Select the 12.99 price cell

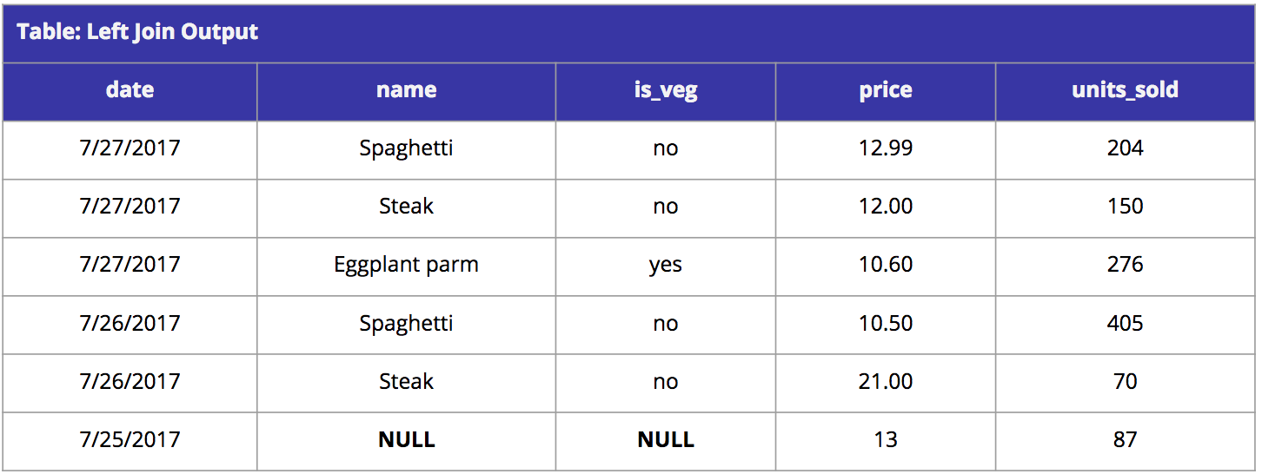click(x=886, y=150)
